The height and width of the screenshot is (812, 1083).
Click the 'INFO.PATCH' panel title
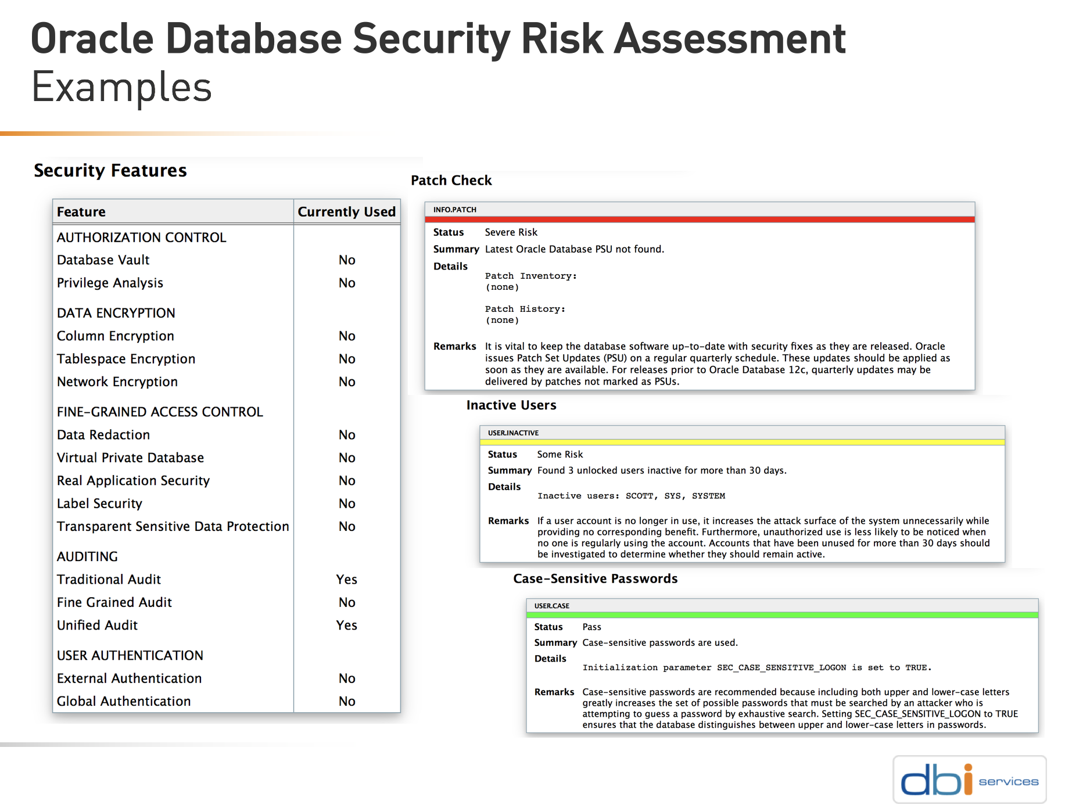[455, 210]
